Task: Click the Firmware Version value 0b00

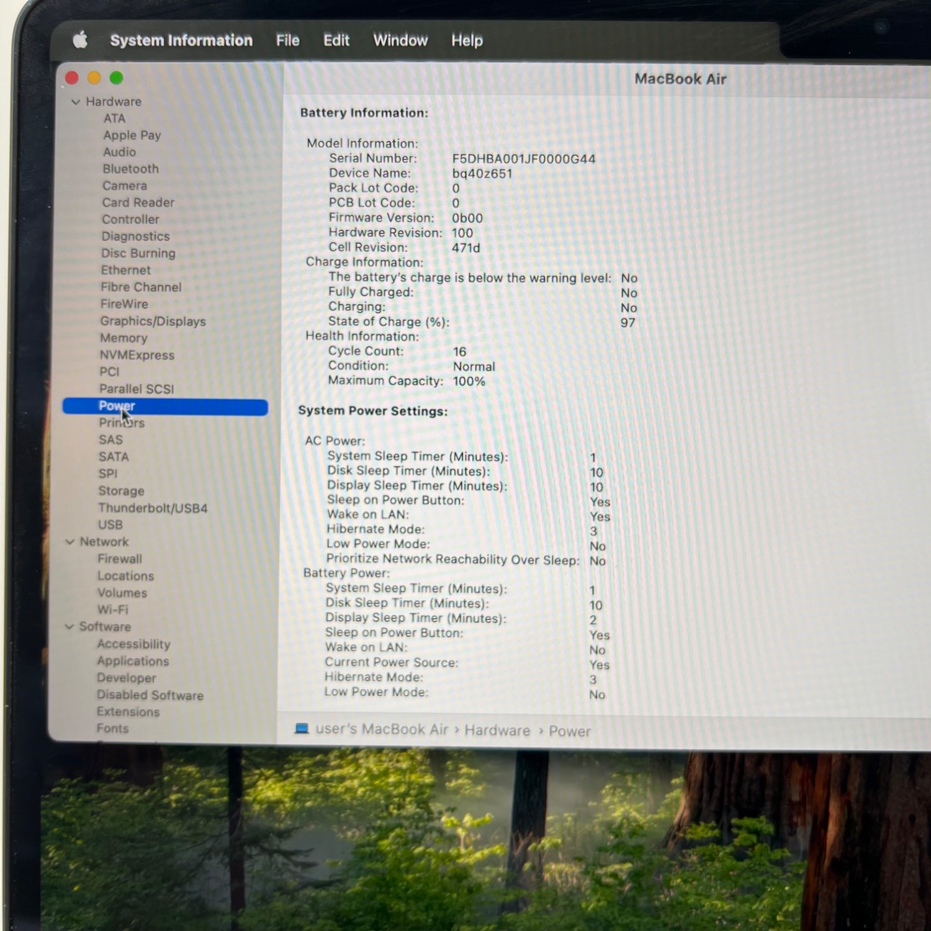Action: tap(467, 218)
